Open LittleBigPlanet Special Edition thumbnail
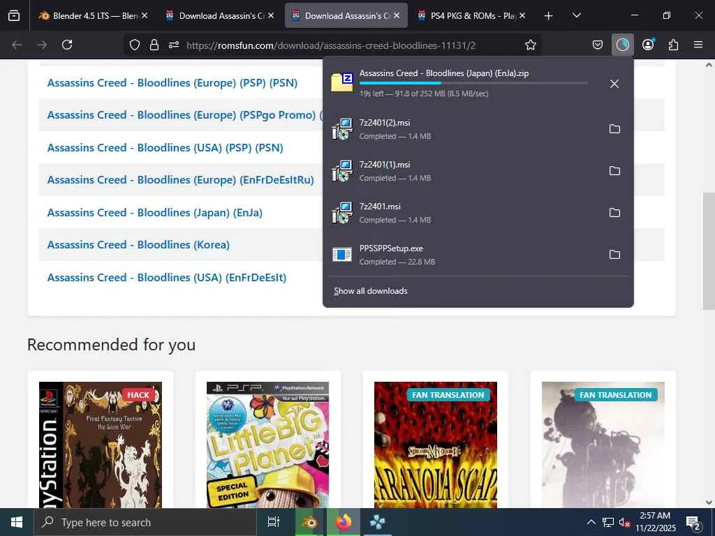 (267, 445)
